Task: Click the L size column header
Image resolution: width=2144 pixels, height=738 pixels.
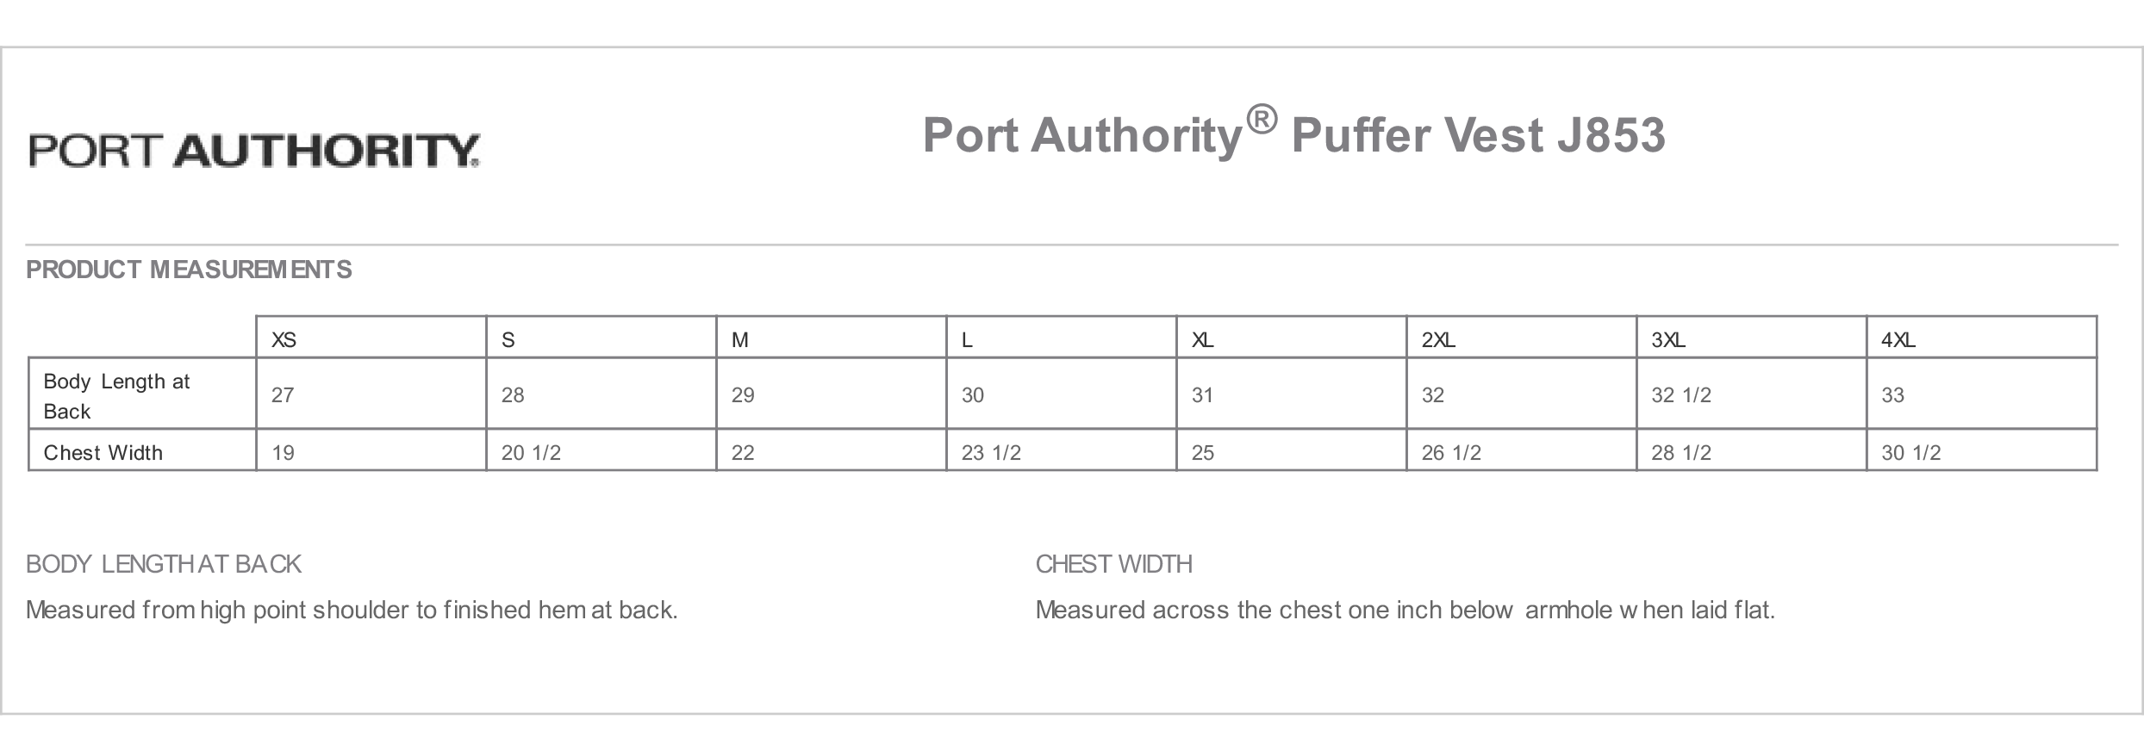Action: [1062, 338]
